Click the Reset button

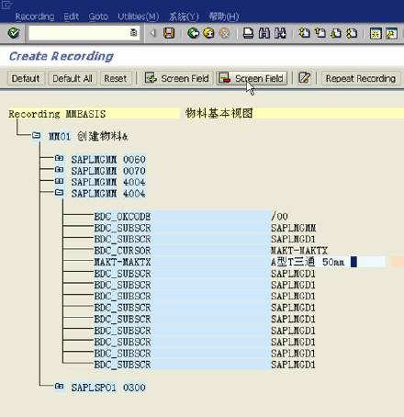click(116, 78)
